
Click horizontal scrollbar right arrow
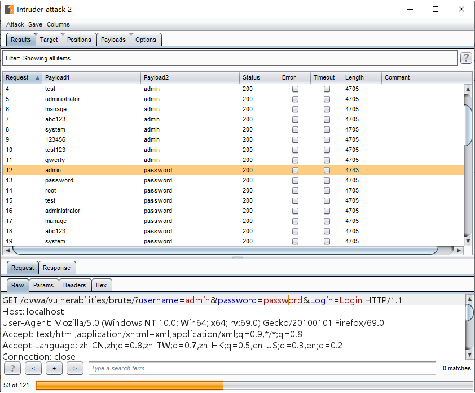pos(459,251)
